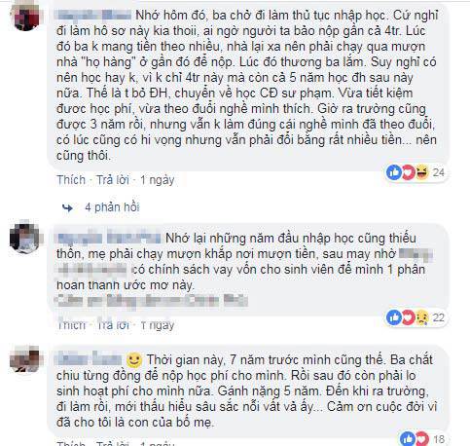470x446 pixels.
Task: Open the first commenter's profile picture
Action: coord(26,16)
